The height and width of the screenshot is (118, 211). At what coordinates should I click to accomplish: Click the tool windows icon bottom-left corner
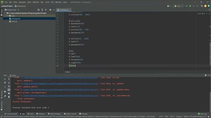click(1, 117)
